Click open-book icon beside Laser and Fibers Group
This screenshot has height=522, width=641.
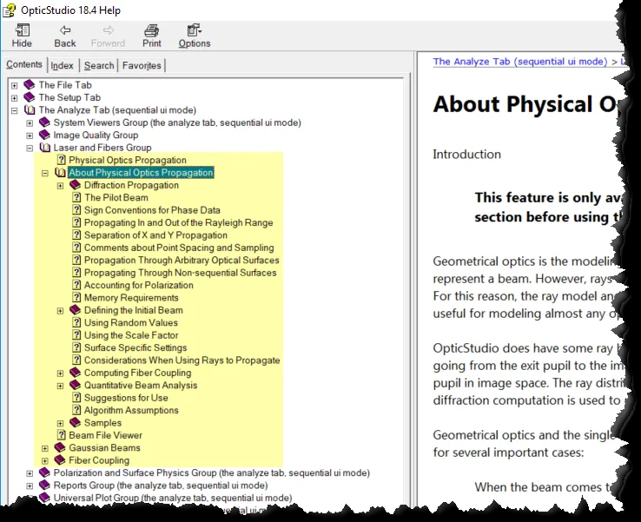click(44, 148)
